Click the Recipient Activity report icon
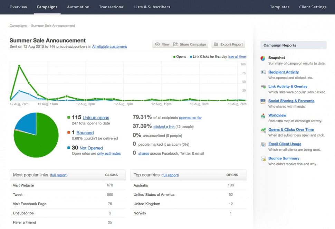Viewport: 335px width, 229px height. point(263,72)
